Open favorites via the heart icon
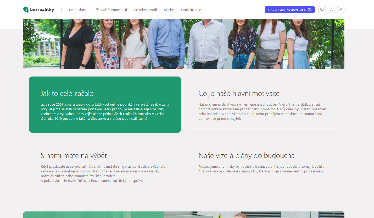 coord(331,10)
